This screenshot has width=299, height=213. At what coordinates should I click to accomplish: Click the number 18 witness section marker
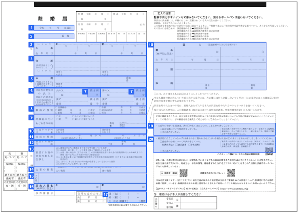pos(151,45)
